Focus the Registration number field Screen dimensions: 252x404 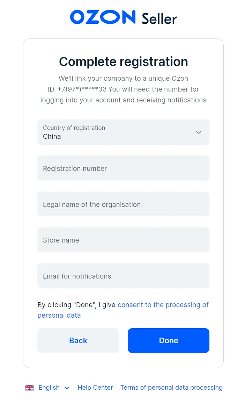[x=123, y=168]
